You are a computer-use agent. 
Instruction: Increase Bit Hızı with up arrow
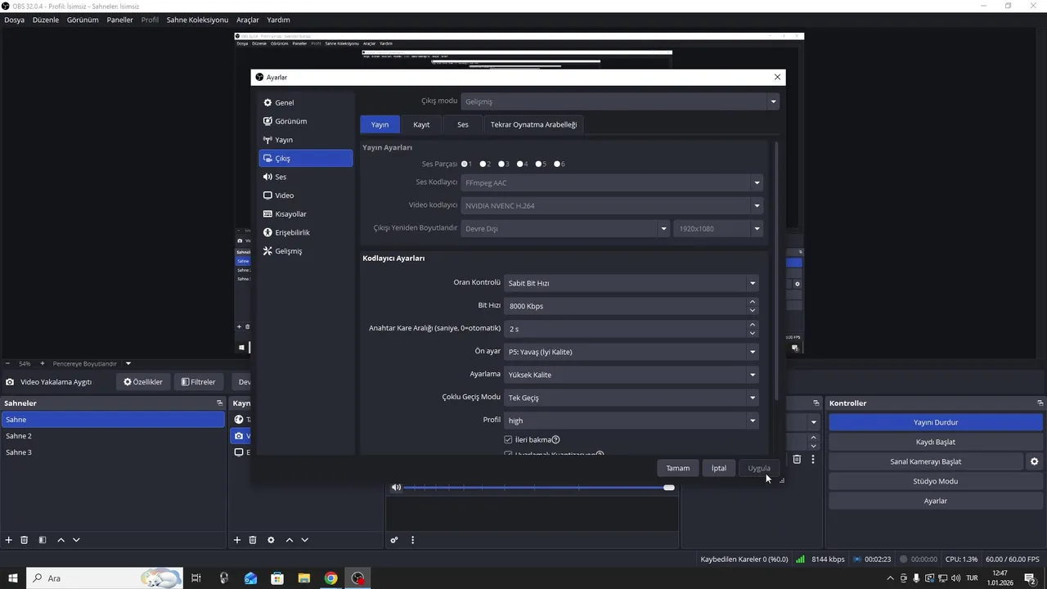(x=752, y=302)
